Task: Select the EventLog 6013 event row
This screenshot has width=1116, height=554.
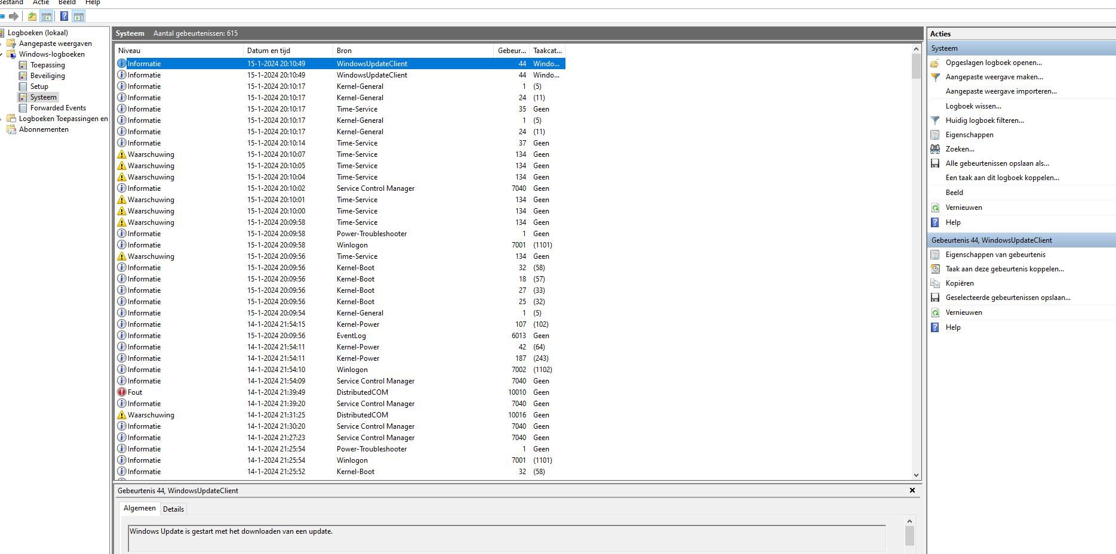Action: pos(340,336)
